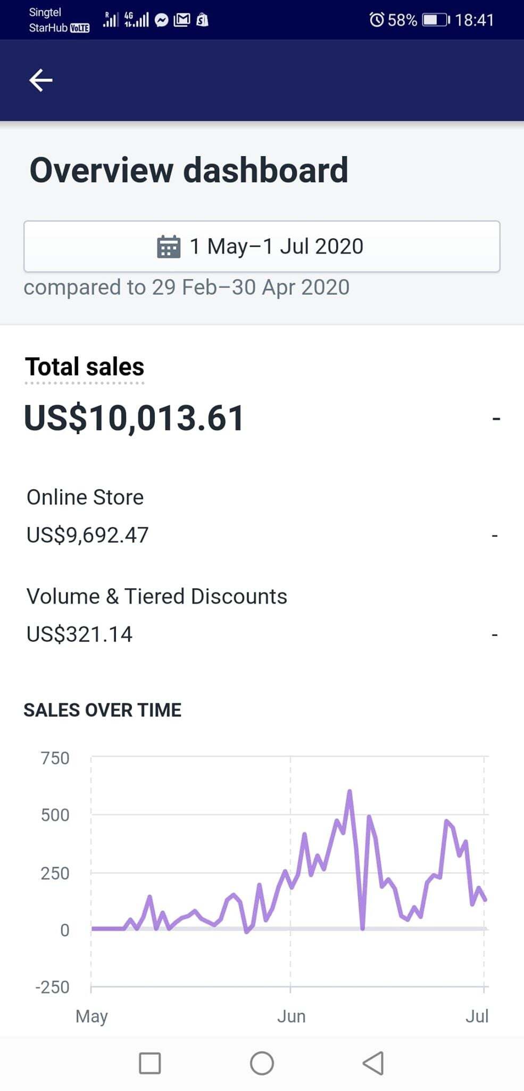Click the calendar icon in date selector
Screen dimensions: 524x1091
[x=169, y=247]
